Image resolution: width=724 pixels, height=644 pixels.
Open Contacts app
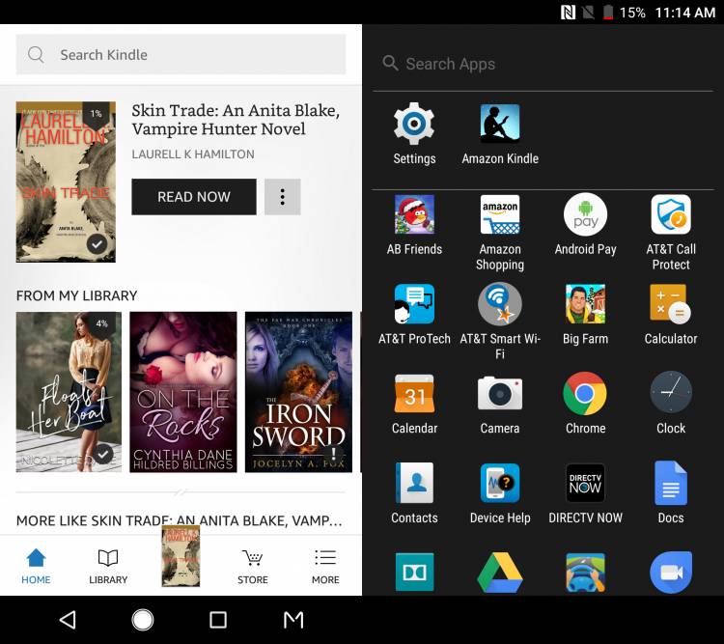[414, 493]
